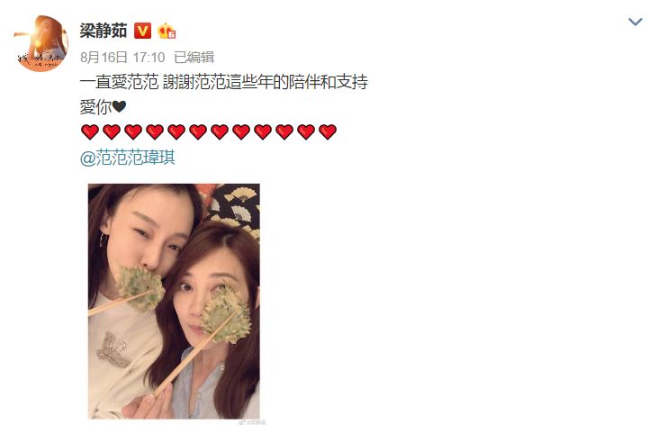This screenshot has height=425, width=658.
Task: Select the post text line beginning 一直愛范范
Action: (223, 82)
